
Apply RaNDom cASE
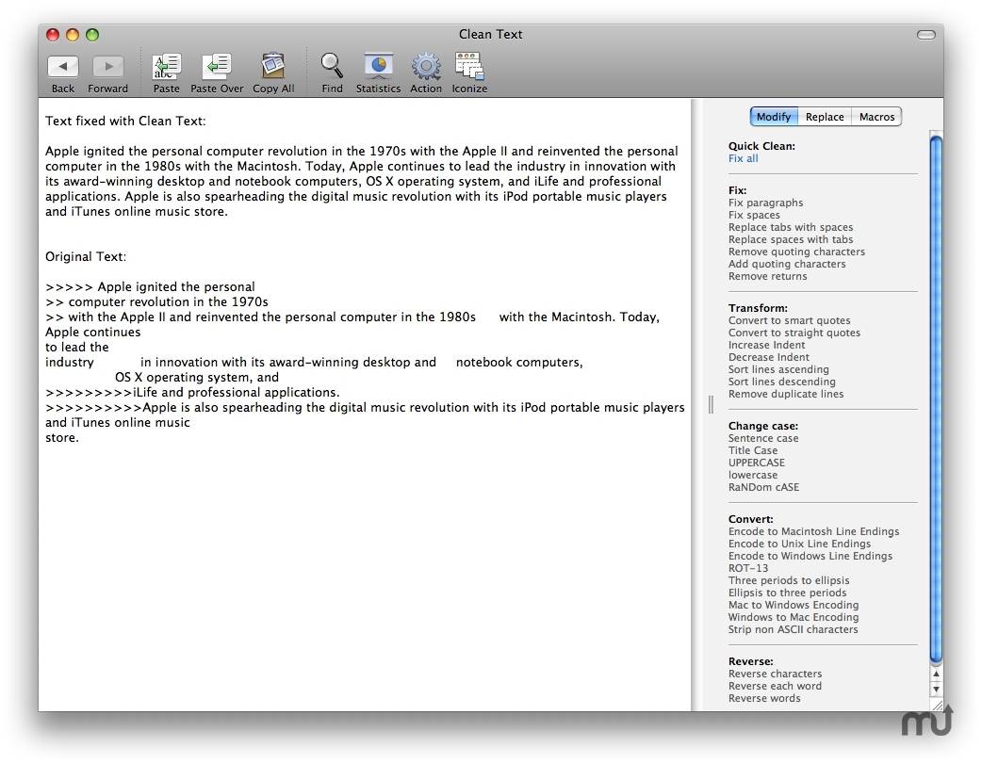(763, 487)
